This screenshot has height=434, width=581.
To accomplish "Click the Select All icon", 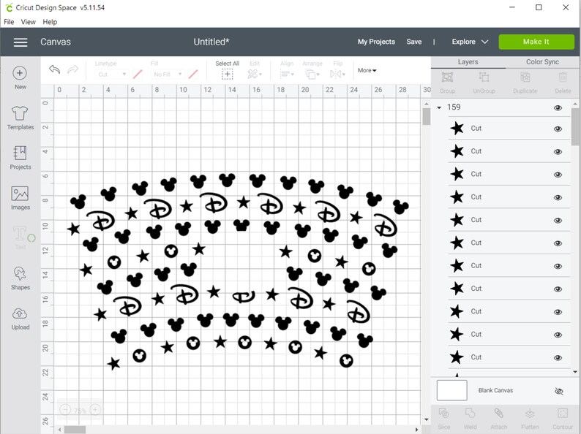I will click(227, 74).
